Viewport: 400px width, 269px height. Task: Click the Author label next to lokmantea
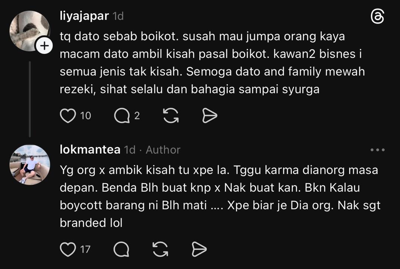(x=163, y=150)
